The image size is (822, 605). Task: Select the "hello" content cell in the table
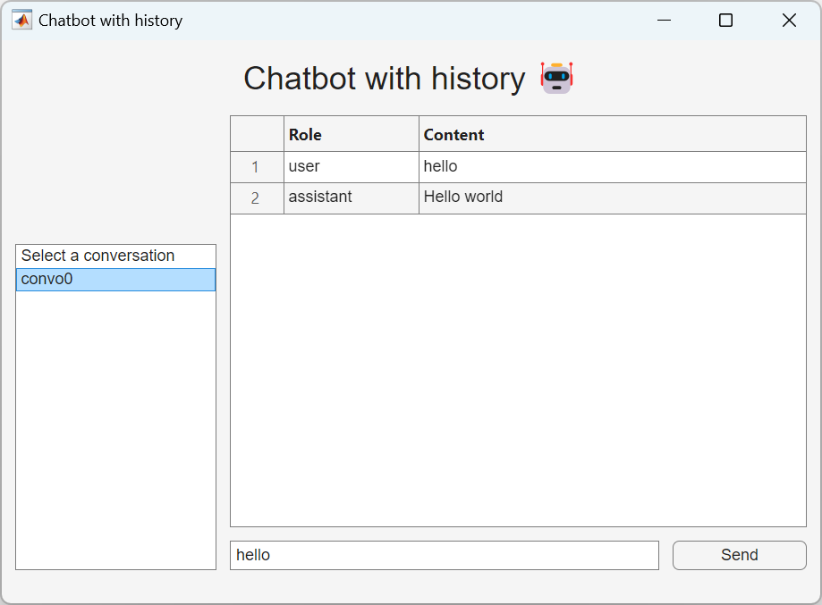pos(612,167)
